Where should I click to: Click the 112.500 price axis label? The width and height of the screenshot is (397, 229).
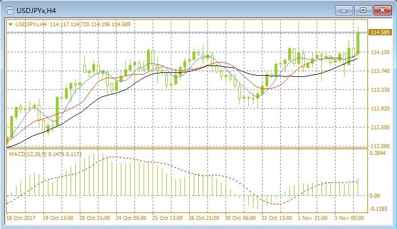[380, 127]
